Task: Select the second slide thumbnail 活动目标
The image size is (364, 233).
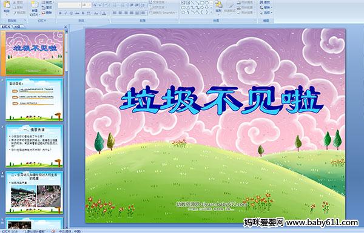Action: (34, 99)
